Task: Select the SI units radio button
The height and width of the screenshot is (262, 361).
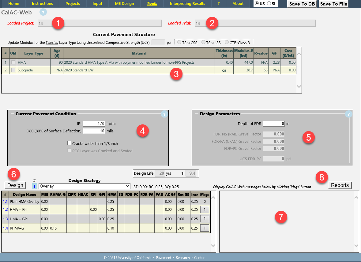Action: (269, 4)
